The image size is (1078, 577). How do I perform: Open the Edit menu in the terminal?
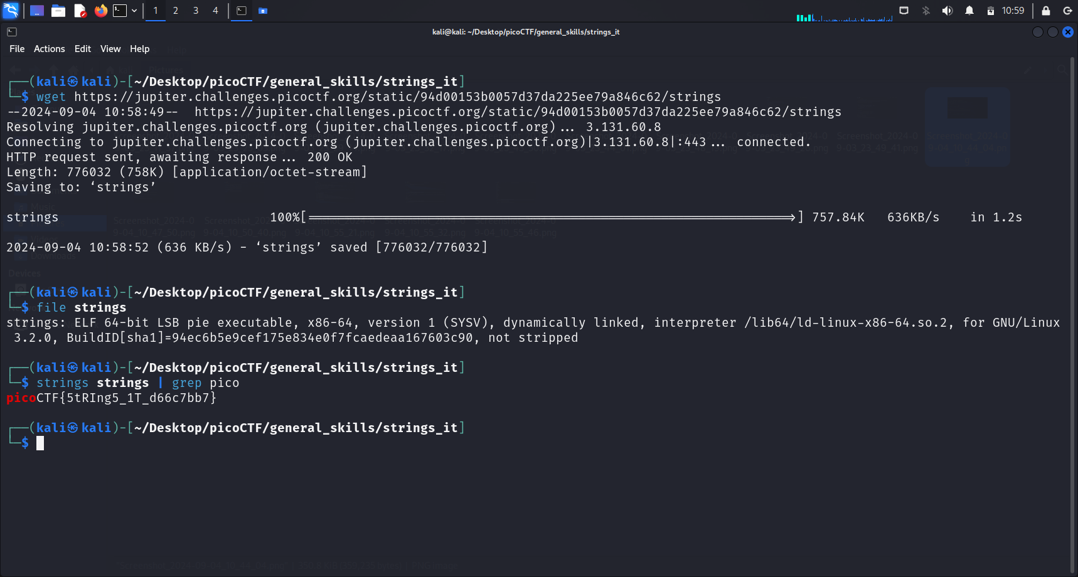[82, 49]
